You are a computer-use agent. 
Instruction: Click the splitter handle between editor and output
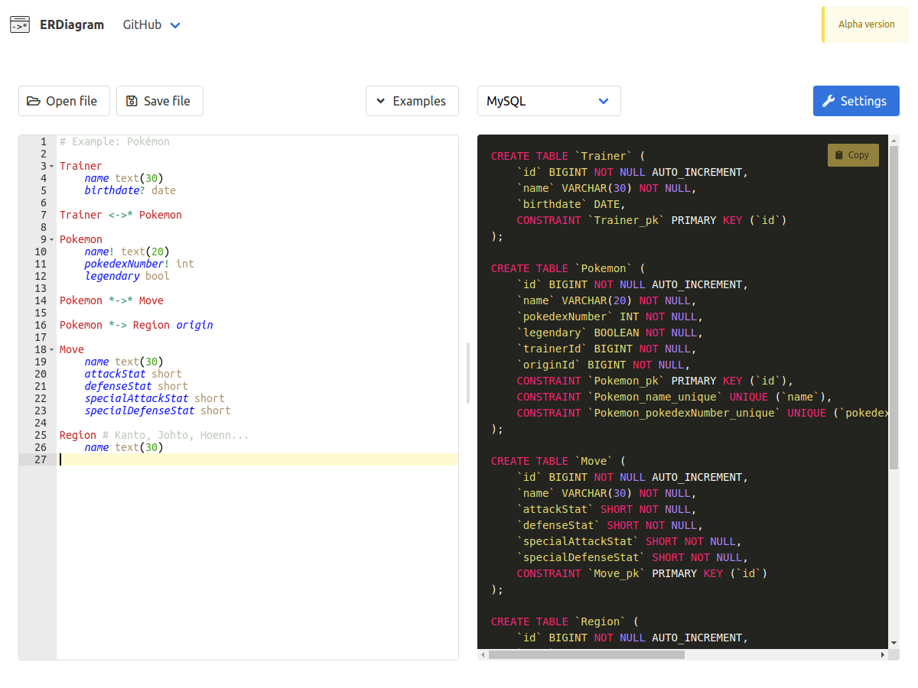[x=468, y=373]
